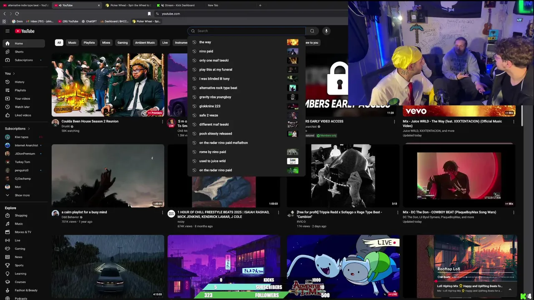Open the YouTube hamburger guide menu
Screen dimensions: 534x300
[x=7, y=31]
